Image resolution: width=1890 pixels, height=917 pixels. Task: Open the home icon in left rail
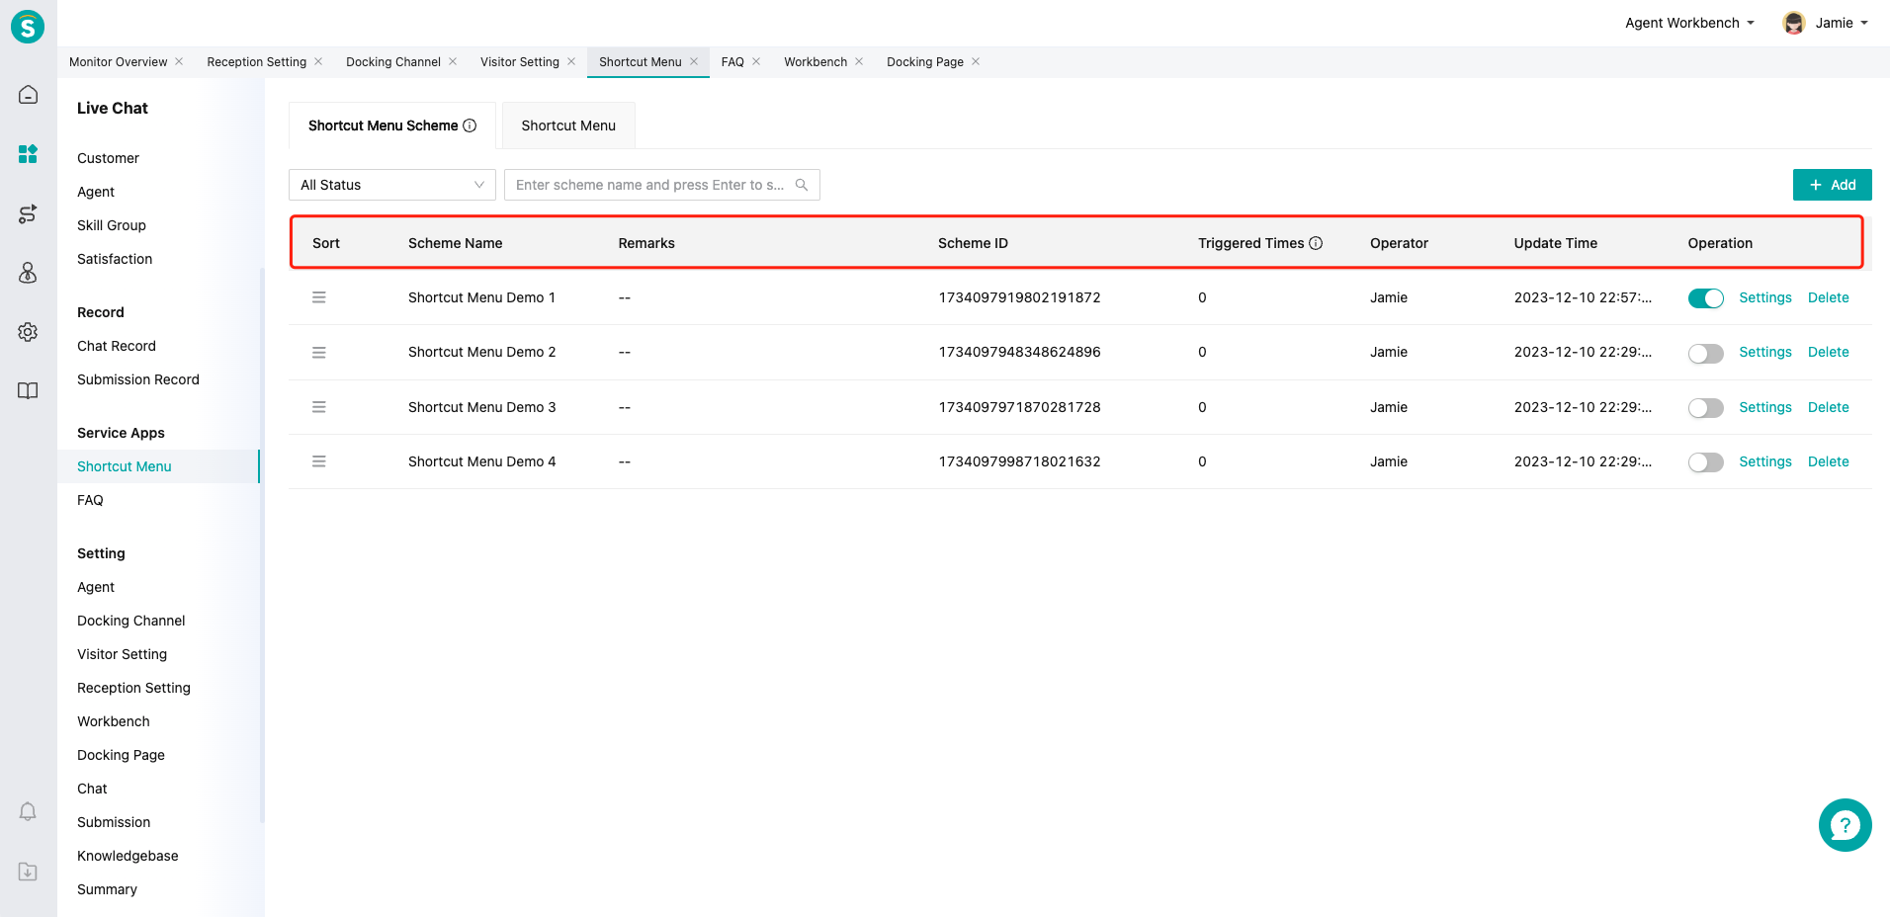pos(28,95)
